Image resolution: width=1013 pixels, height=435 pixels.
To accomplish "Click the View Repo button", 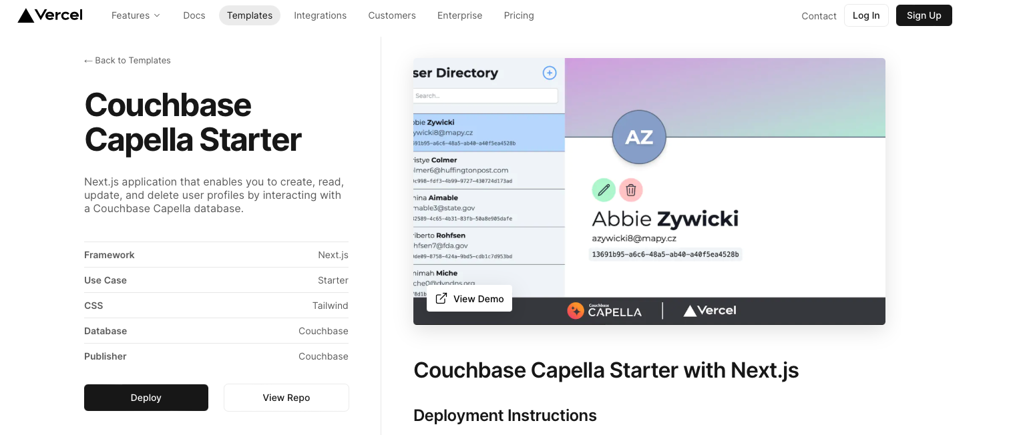I will pyautogui.click(x=286, y=397).
